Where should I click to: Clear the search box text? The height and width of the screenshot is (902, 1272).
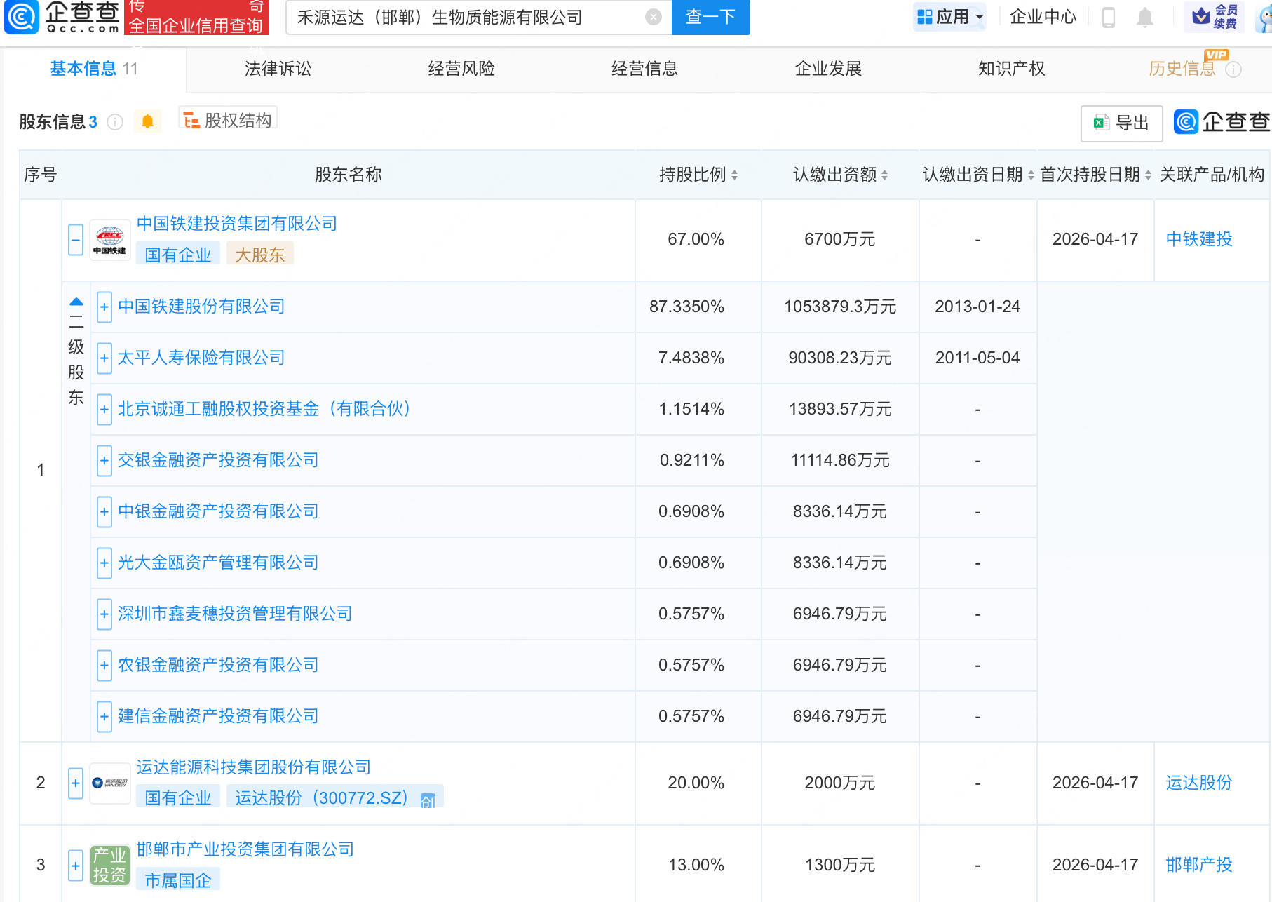click(x=653, y=17)
